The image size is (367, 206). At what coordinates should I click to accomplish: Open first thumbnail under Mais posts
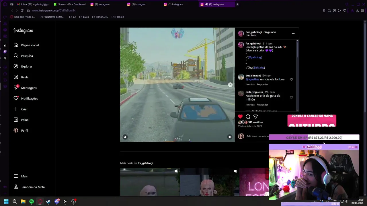150,182
